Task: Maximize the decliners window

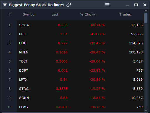Action: [136, 5]
